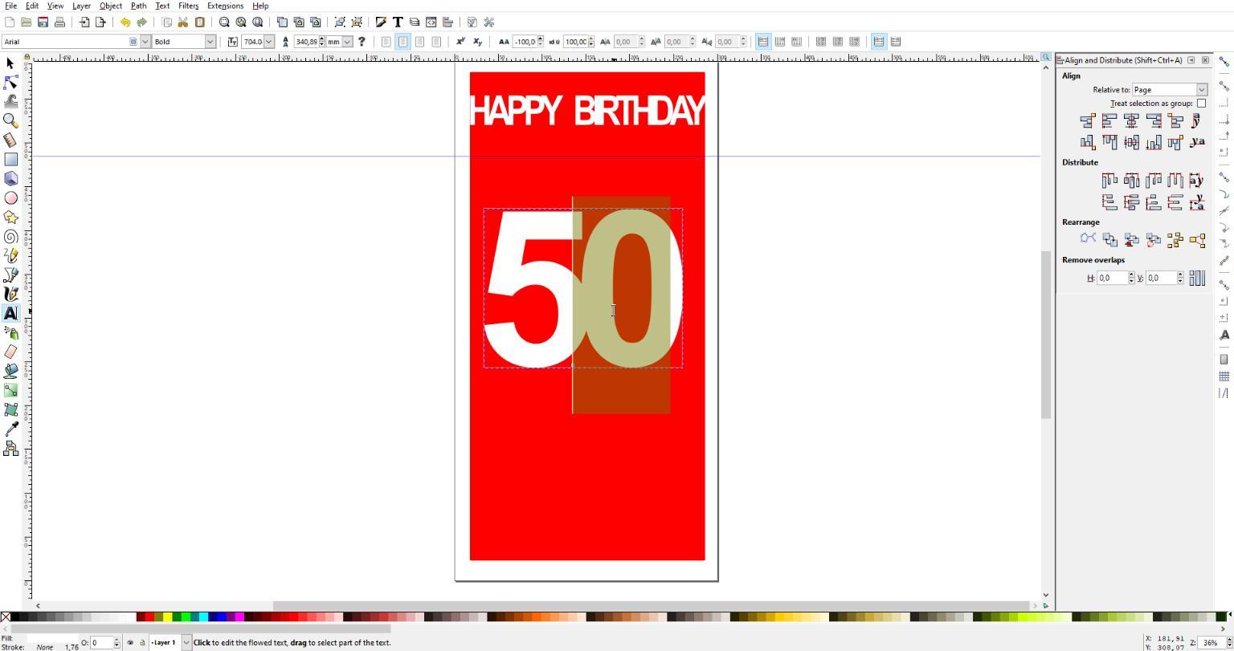Toggle current layer visibility eye
1234x651 pixels.
(130, 642)
